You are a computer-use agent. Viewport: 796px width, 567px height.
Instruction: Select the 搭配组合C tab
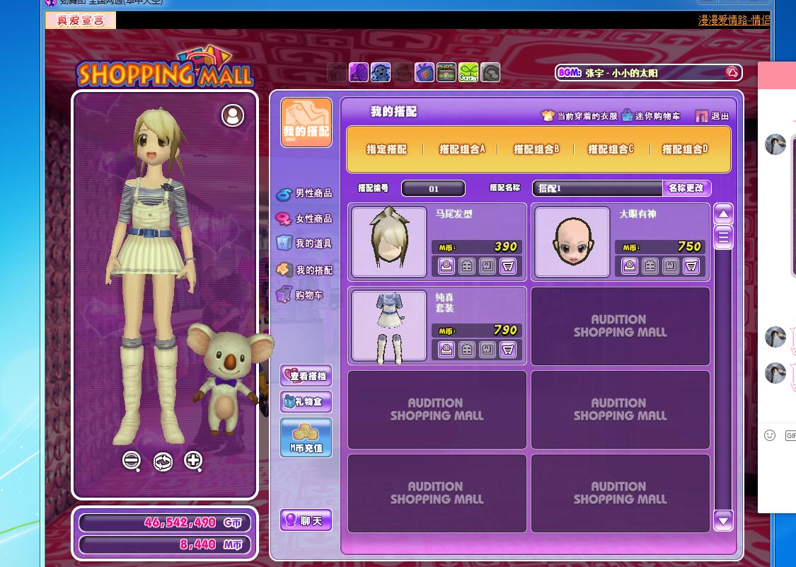tap(611, 149)
